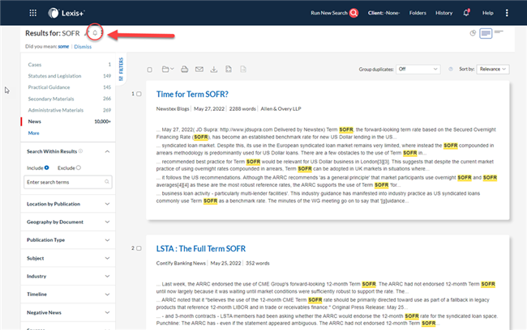527x330 pixels.
Task: Open Folders from the top bar
Action: coord(418,13)
